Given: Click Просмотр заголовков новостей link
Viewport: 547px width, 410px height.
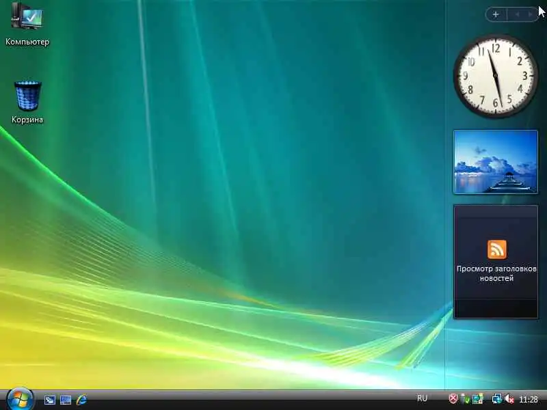Looking at the screenshot, I should click(496, 274).
